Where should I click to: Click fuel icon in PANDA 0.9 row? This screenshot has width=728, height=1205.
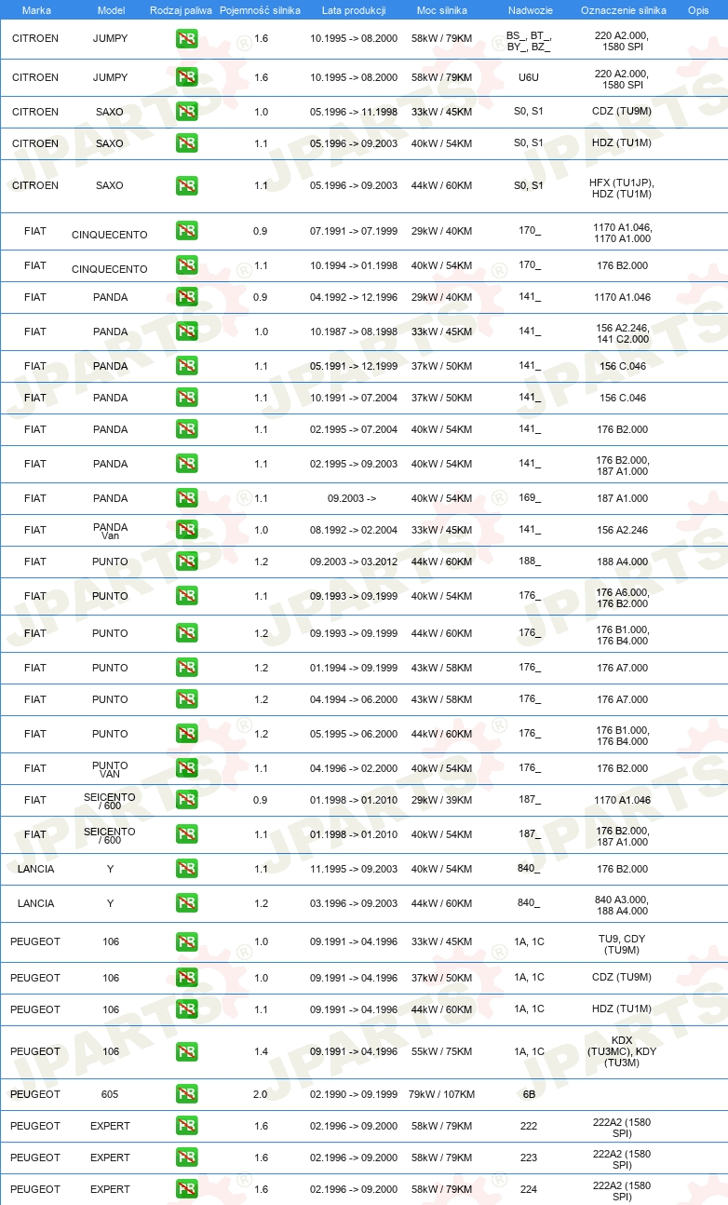coord(186,297)
